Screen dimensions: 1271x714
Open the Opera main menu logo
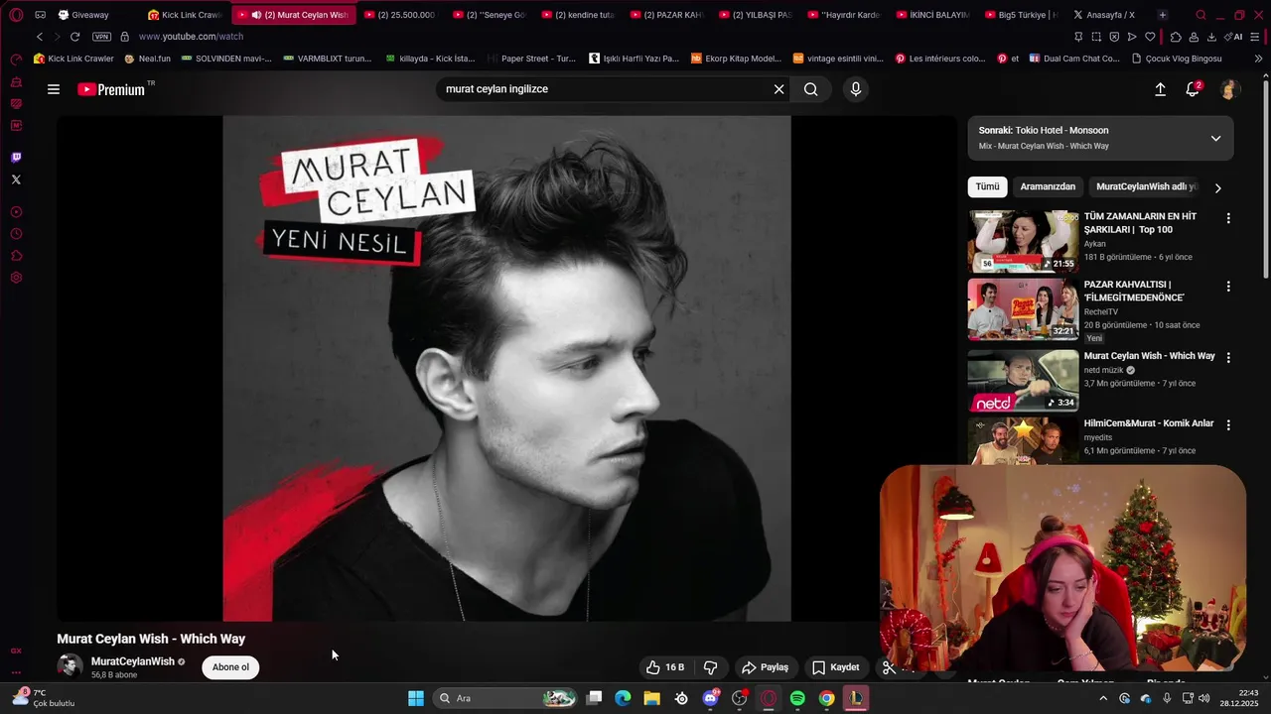tap(16, 15)
